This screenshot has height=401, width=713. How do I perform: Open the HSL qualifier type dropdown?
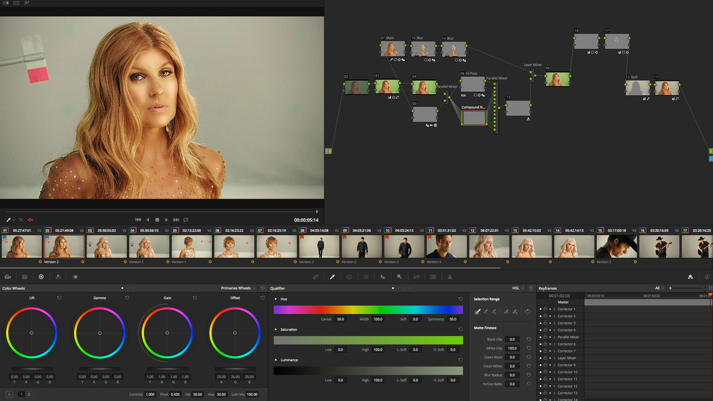(518, 288)
